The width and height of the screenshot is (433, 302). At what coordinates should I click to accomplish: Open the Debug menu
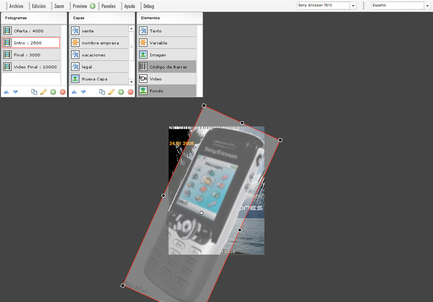[x=148, y=6]
